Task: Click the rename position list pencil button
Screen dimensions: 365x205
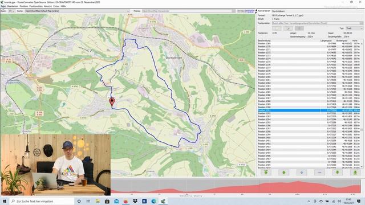Action: (x=288, y=28)
